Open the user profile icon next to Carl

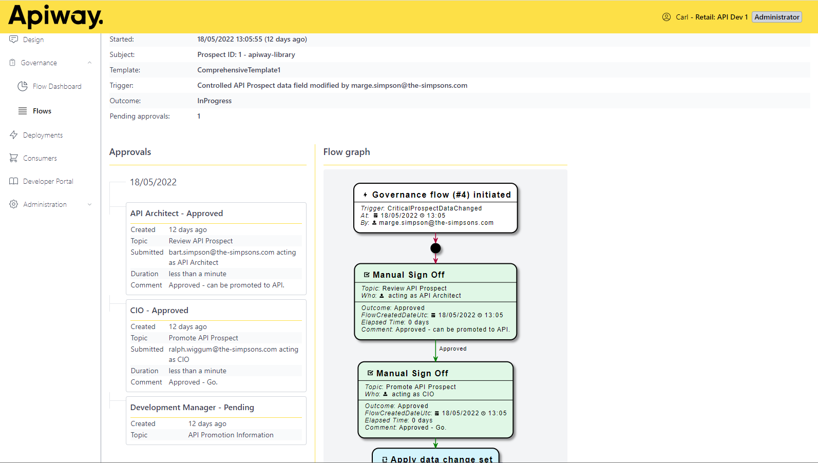tap(666, 17)
